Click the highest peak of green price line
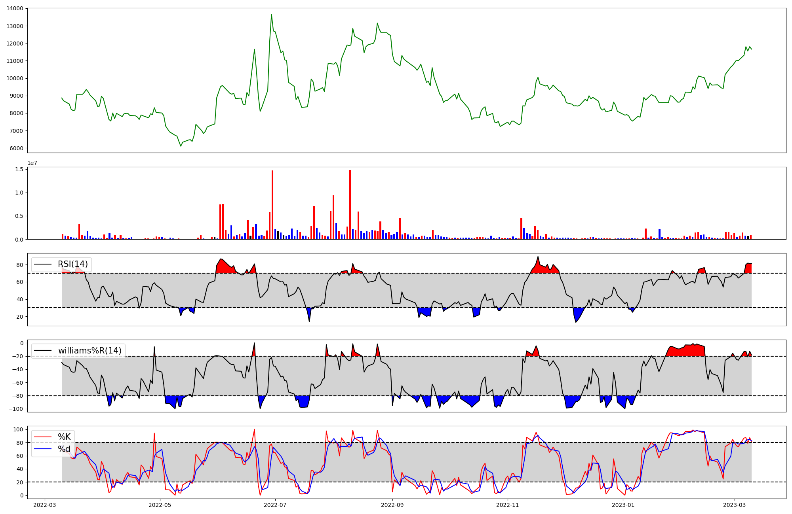 tap(271, 15)
